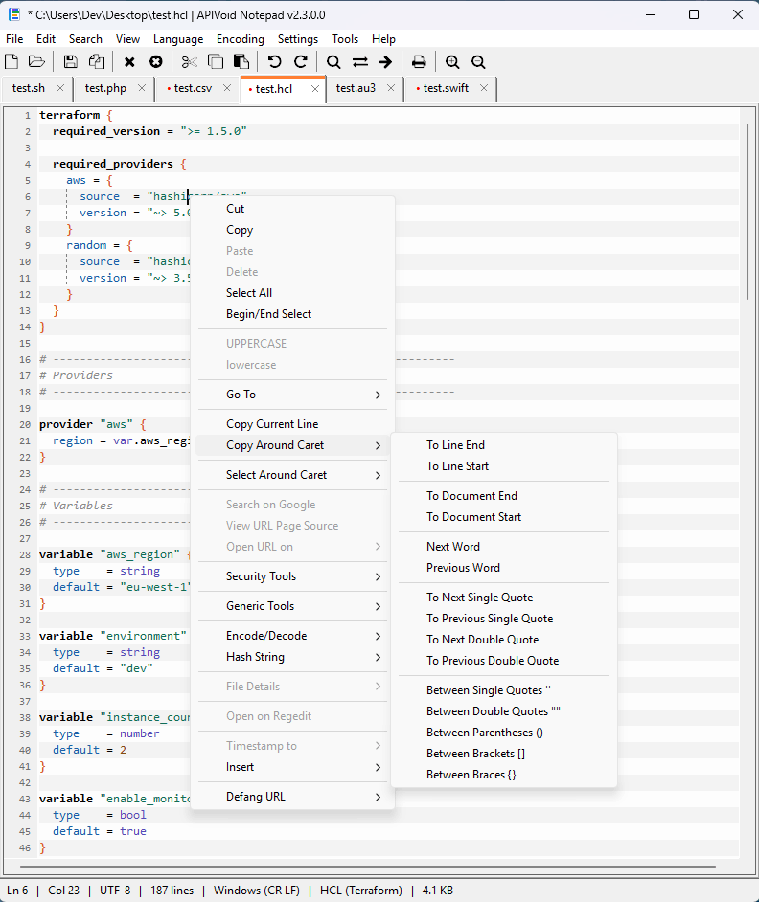
Task: Click the APIVoid Notepad title bar app icon
Action: point(14,14)
